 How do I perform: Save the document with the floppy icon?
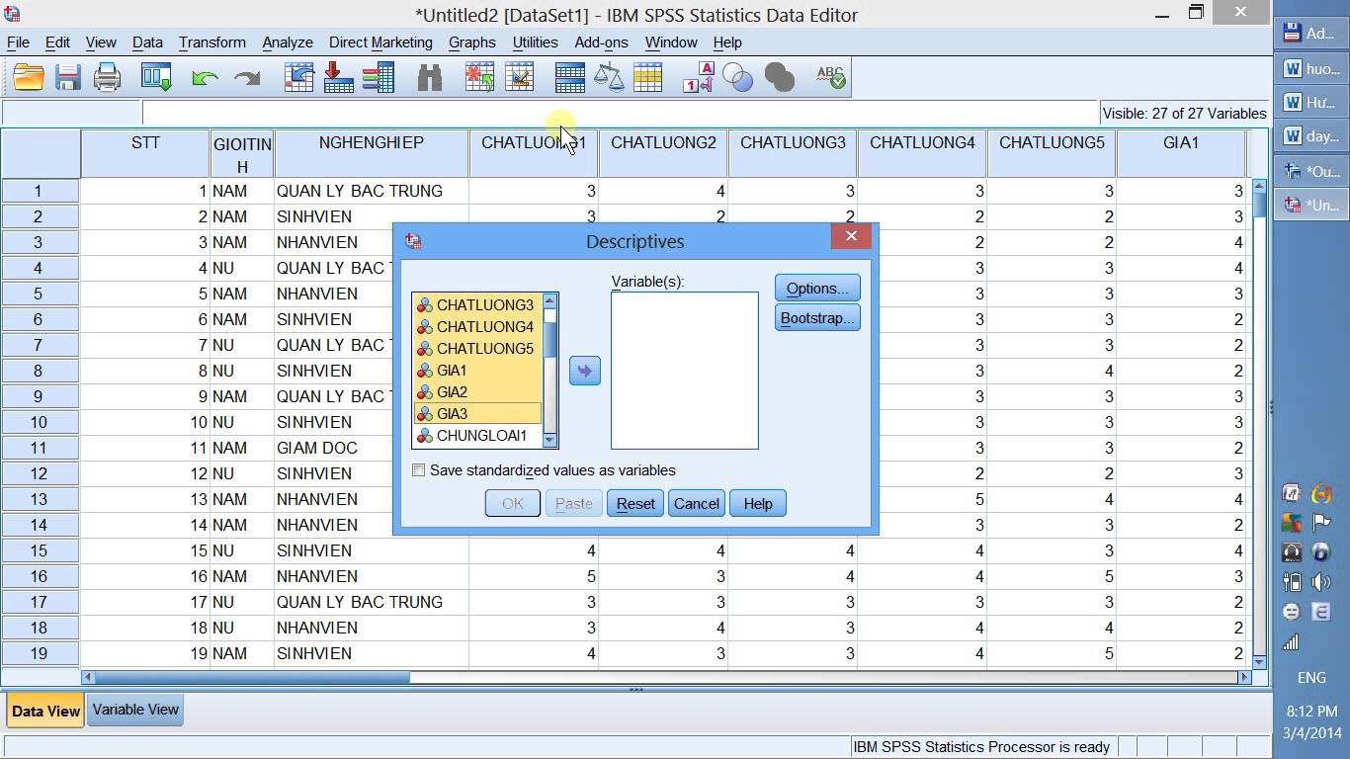pos(68,77)
